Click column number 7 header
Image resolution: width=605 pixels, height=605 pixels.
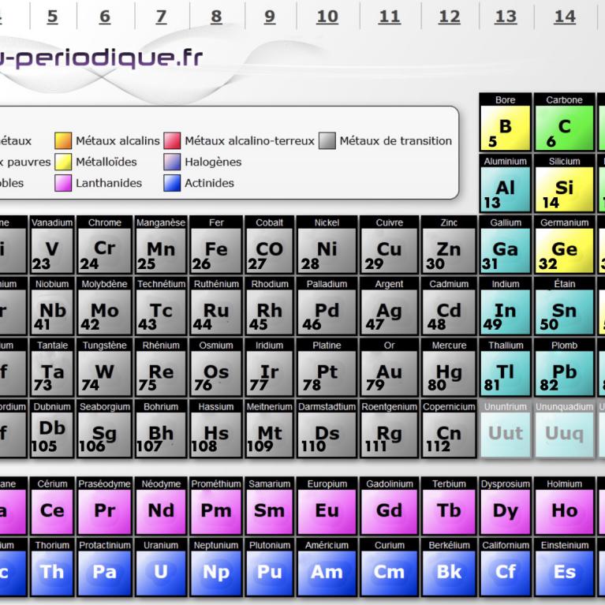161,17
